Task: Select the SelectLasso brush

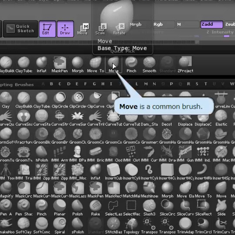Action: [114, 208]
